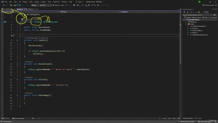This screenshot has height=123, width=218.
Task: Open the Any CPU platform dropdown
Action: (x=45, y=5)
